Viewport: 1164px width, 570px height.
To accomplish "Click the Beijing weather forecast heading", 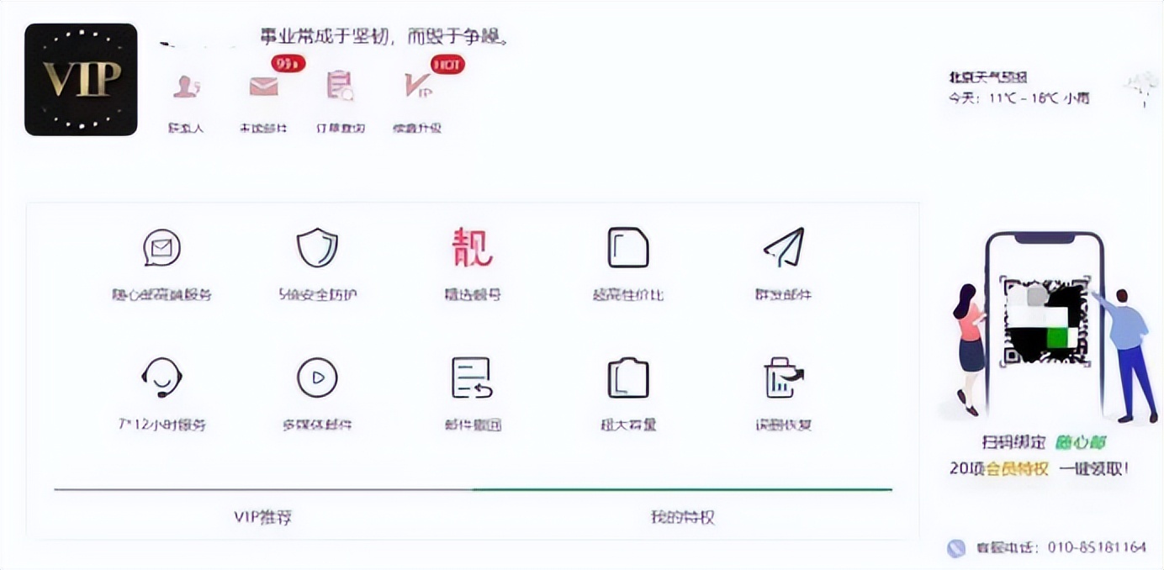I will coord(988,77).
